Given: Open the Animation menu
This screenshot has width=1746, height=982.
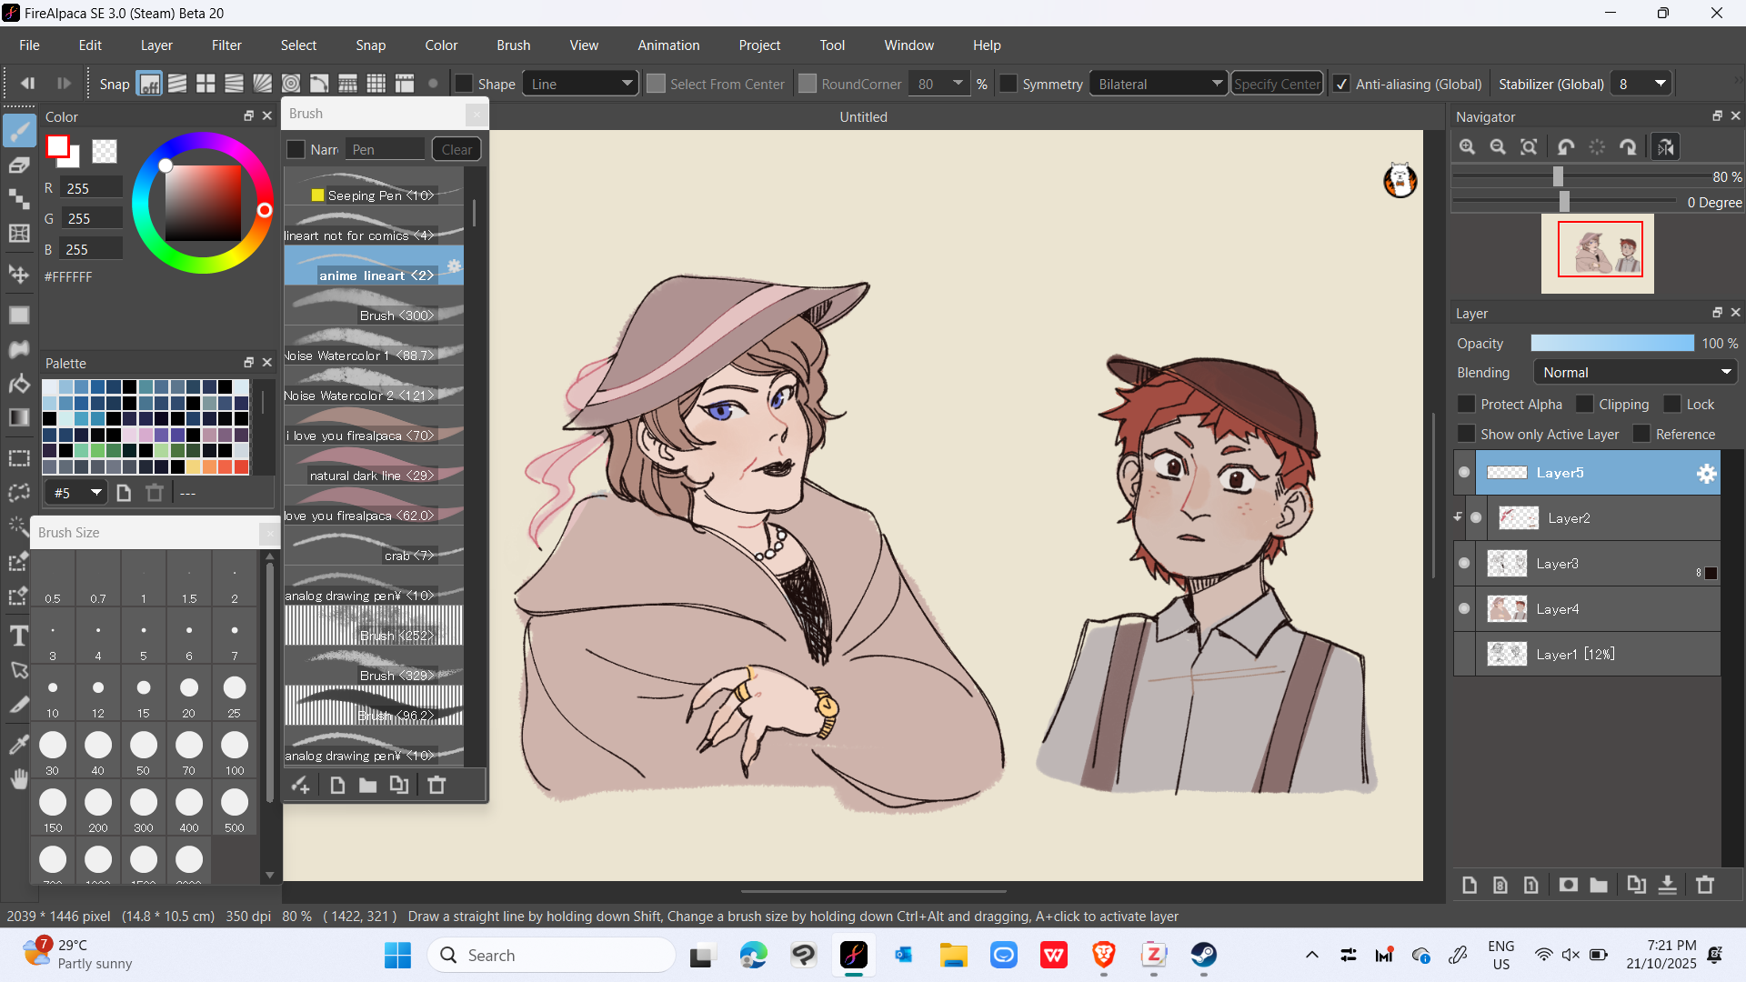Looking at the screenshot, I should click(668, 45).
